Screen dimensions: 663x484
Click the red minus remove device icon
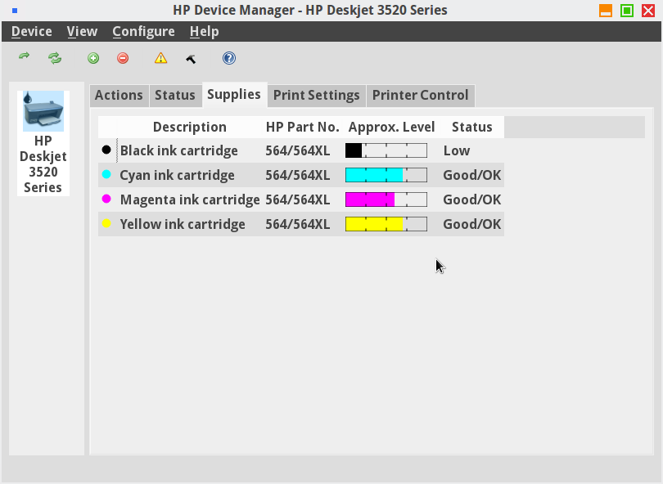(x=123, y=58)
